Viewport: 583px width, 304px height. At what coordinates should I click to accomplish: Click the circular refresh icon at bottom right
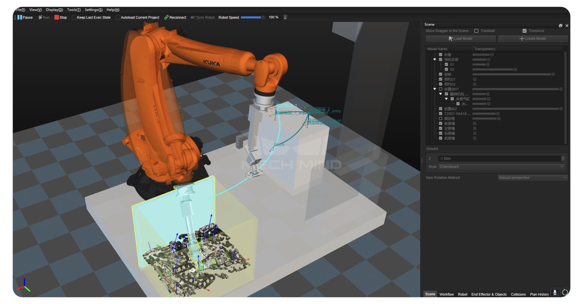pos(565,292)
